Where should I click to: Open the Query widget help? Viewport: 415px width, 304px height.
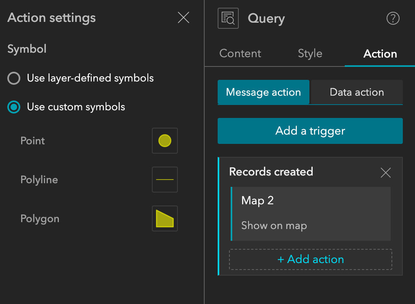(393, 18)
